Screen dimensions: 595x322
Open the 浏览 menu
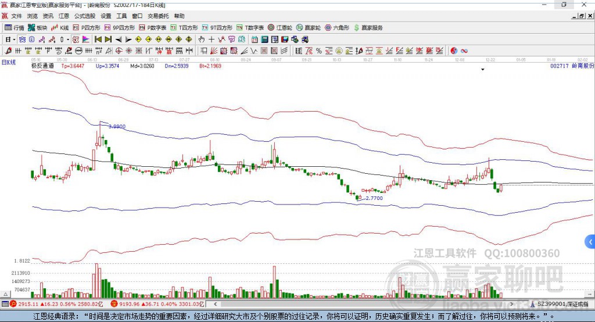(x=33, y=16)
